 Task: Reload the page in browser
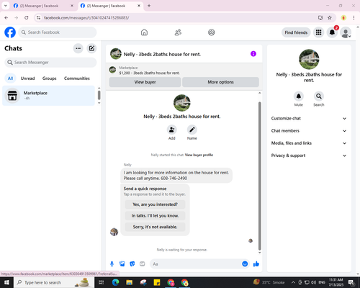(x=27, y=18)
